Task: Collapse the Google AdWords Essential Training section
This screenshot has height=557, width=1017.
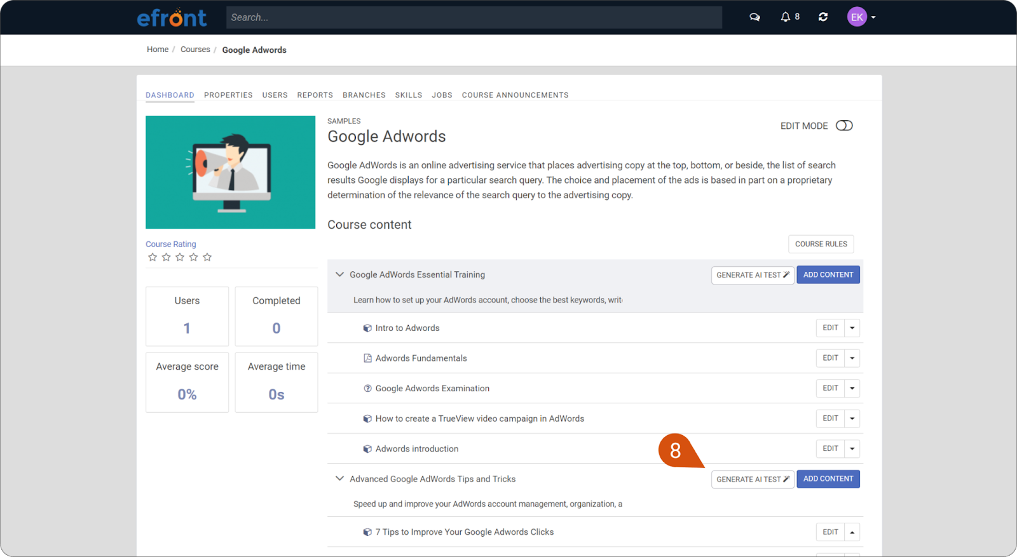Action: click(339, 274)
